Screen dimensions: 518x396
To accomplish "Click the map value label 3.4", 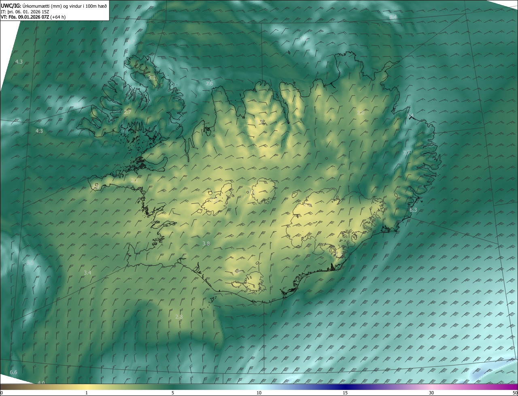I will [x=87, y=273].
